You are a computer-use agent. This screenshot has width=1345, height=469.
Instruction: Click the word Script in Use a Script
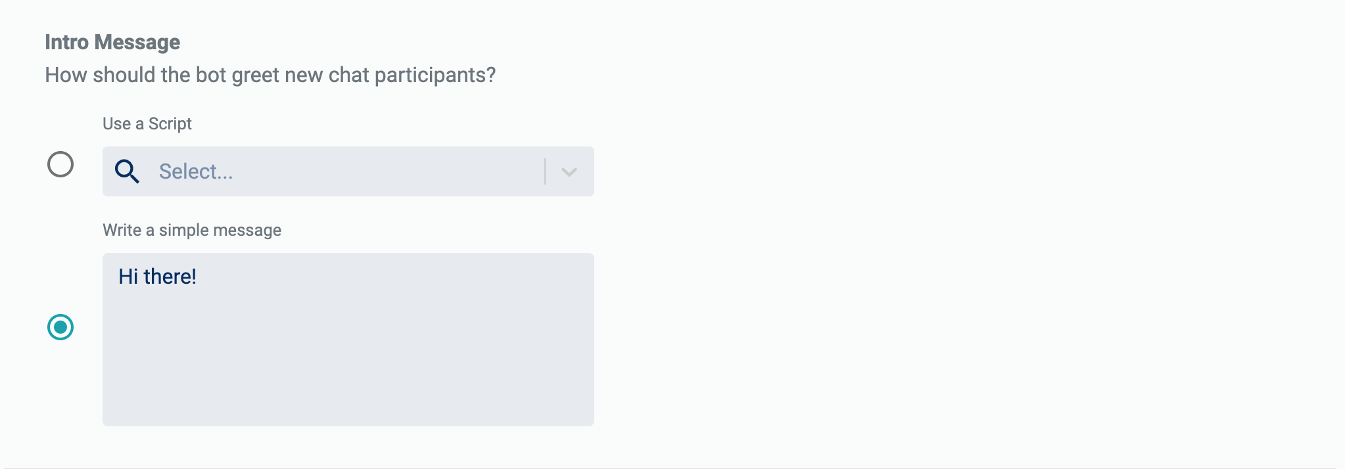[x=170, y=123]
